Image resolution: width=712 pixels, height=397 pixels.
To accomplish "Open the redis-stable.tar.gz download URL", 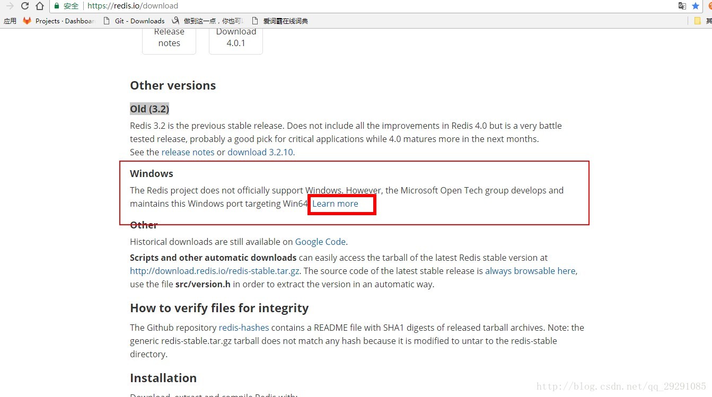I will [x=215, y=271].
